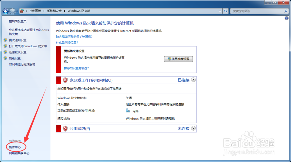
Task: Click the 未连接 status text
Action: point(184,129)
